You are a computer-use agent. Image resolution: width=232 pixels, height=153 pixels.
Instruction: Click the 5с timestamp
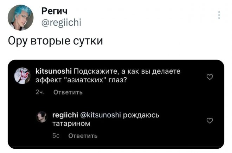coord(56,136)
